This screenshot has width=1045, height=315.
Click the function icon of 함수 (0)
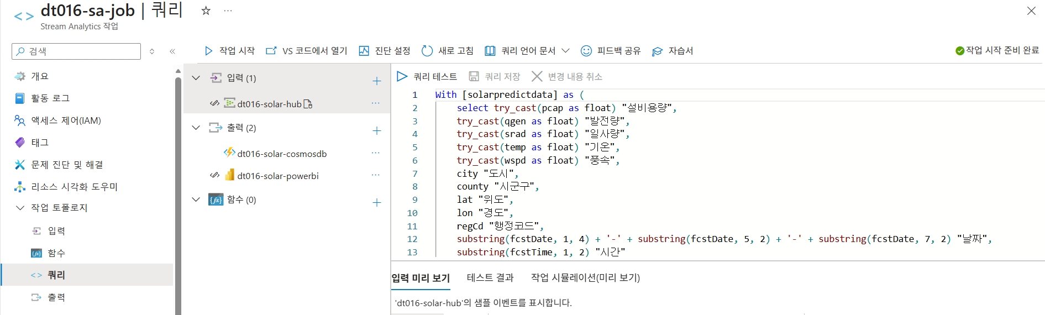[216, 200]
